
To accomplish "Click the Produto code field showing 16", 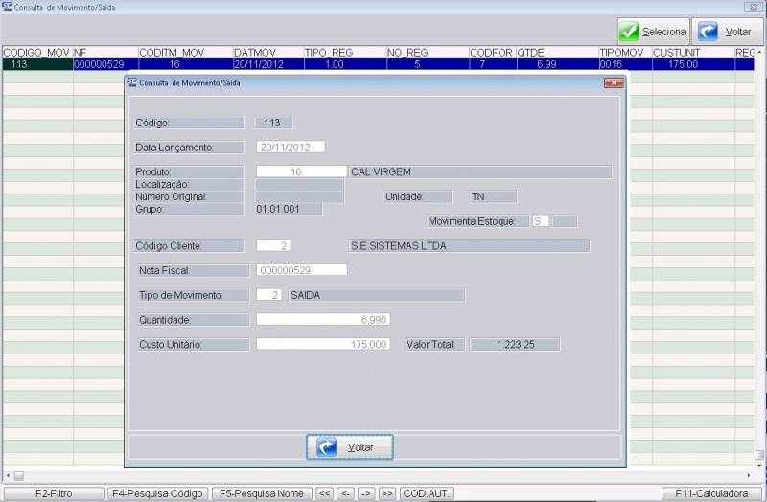I will tap(301, 171).
